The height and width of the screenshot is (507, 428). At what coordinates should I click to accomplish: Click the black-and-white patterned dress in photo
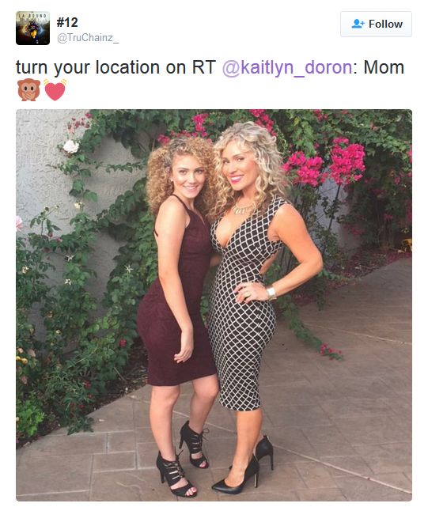[241, 307]
